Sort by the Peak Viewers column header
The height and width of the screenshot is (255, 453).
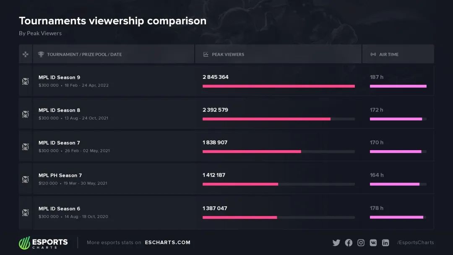click(x=228, y=54)
